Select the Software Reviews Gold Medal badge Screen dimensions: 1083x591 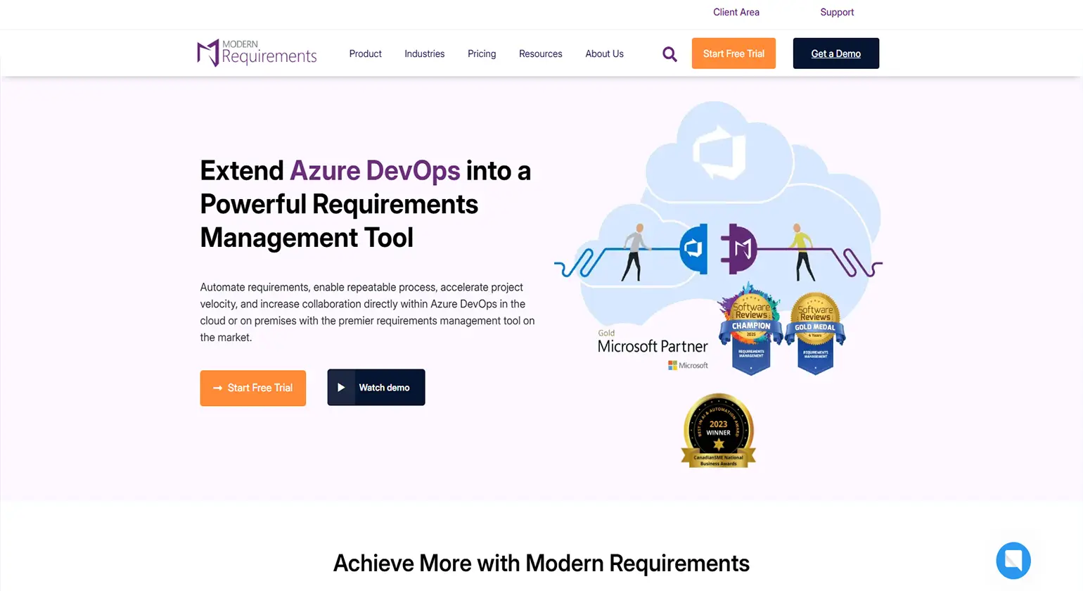814,327
